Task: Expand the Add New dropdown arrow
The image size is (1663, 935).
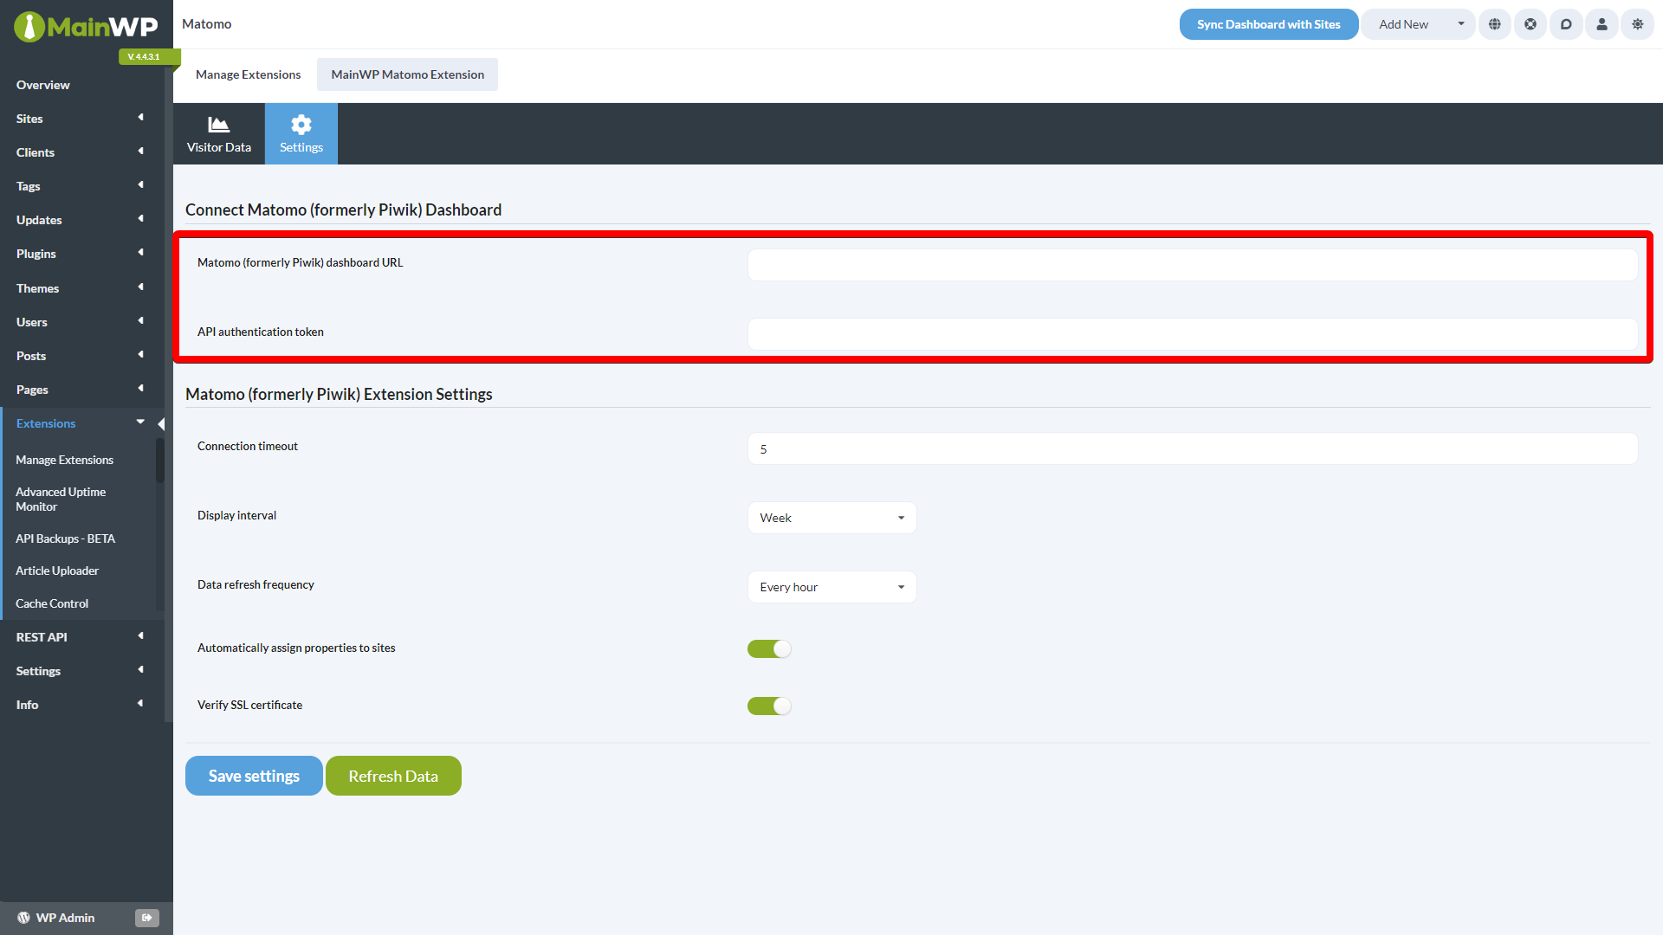Action: pyautogui.click(x=1461, y=24)
